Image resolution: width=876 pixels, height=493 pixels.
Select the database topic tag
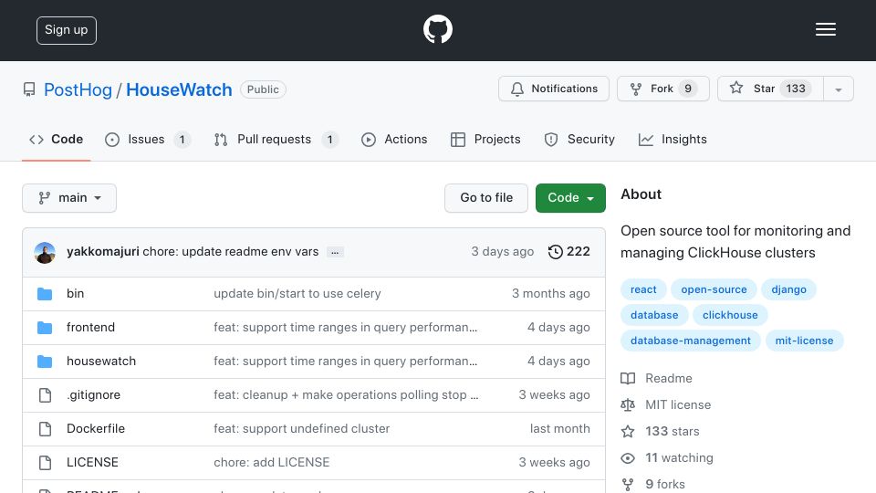[x=654, y=315]
